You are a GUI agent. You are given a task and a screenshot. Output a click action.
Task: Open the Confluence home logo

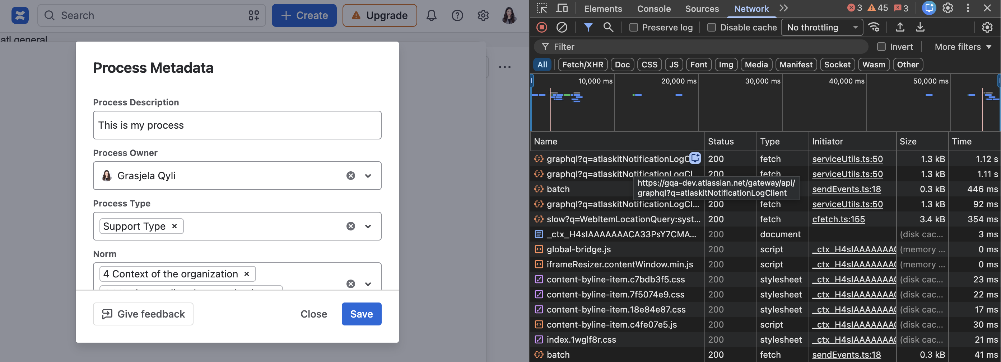pyautogui.click(x=20, y=15)
